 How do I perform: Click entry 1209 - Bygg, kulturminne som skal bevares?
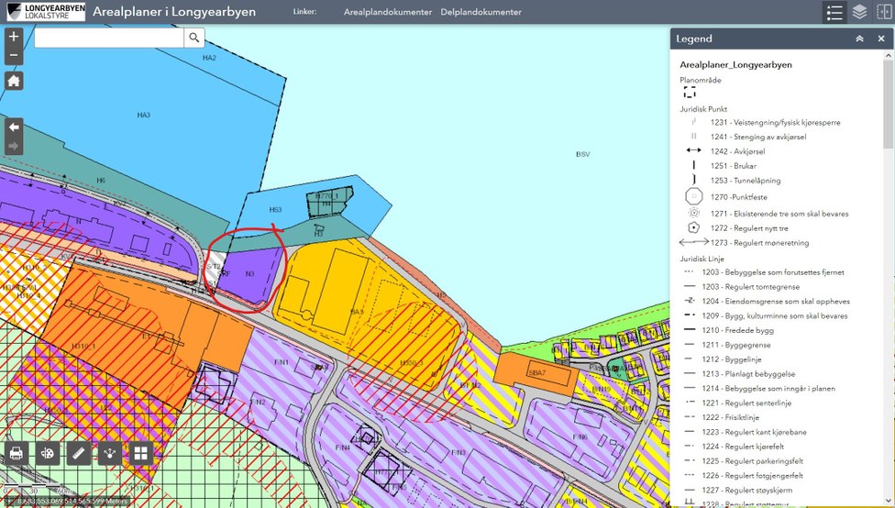(x=775, y=315)
